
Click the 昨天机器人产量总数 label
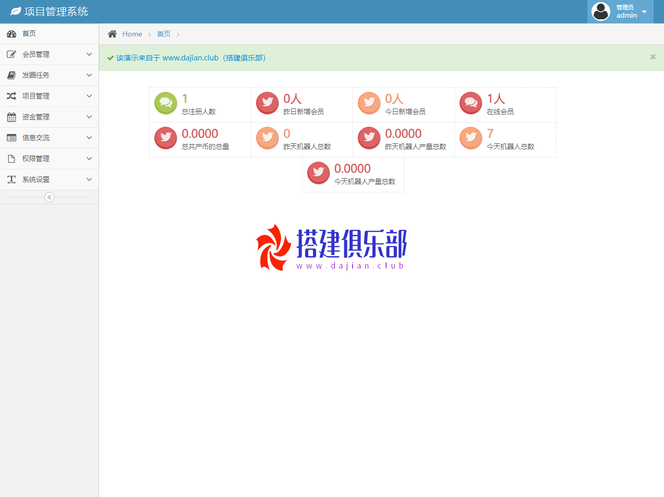click(x=416, y=147)
